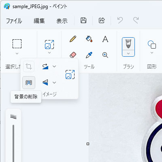This screenshot has height=162, width=162.
Task: Select the Eraser tool
Action: [73, 55]
